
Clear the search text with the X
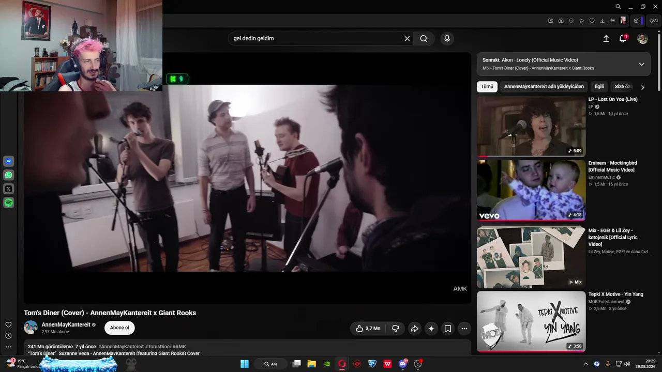click(x=407, y=39)
